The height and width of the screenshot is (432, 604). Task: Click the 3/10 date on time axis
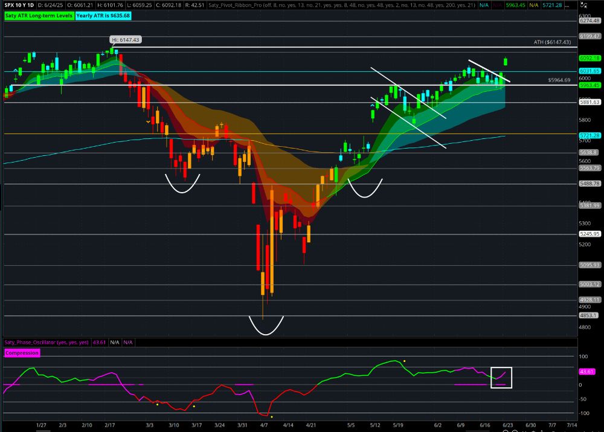[174, 425]
